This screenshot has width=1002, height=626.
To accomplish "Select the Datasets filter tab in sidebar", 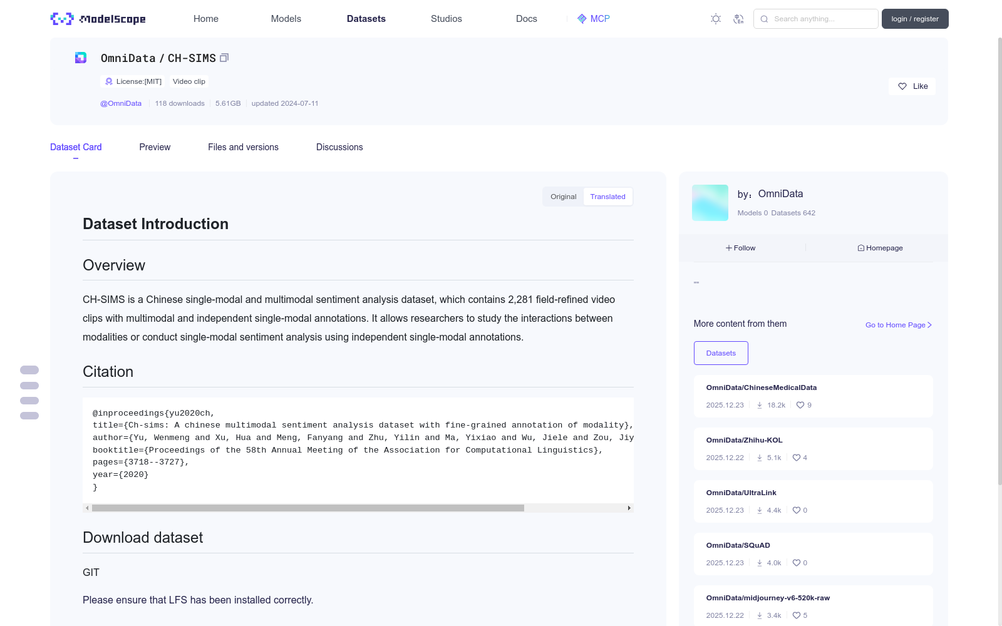I will point(721,353).
